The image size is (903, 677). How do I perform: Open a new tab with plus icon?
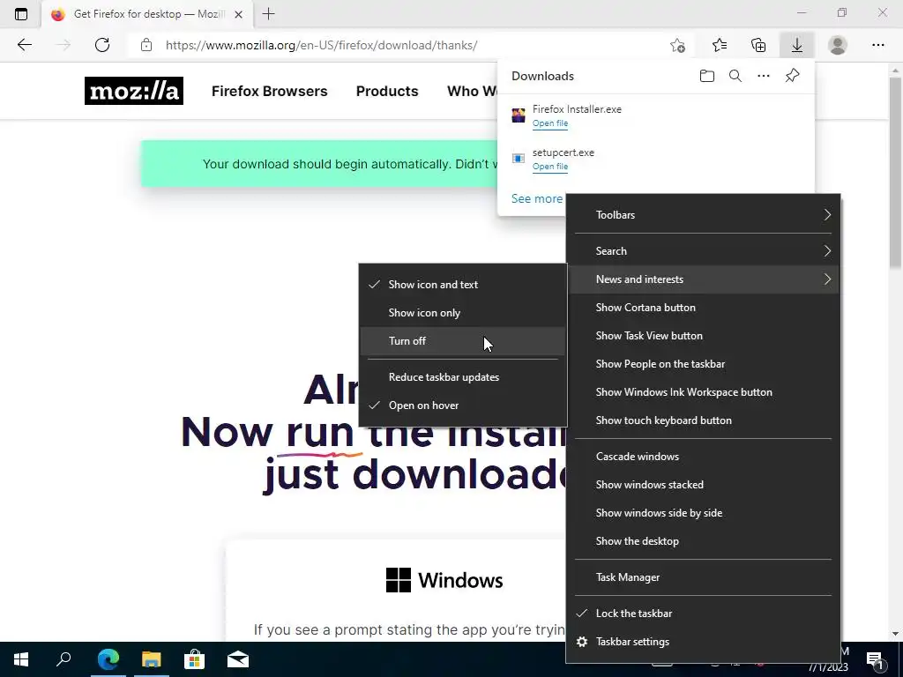coord(268,14)
